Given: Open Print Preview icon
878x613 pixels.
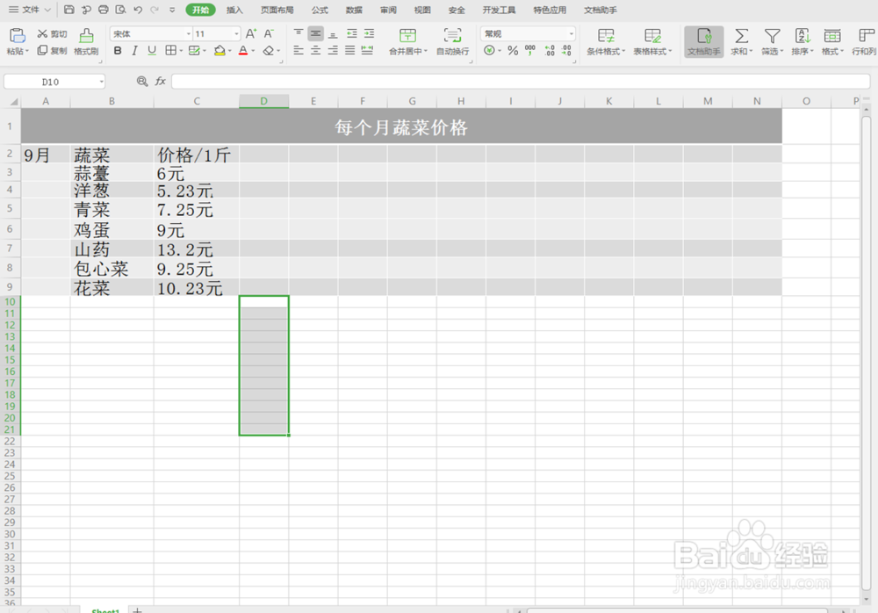Looking at the screenshot, I should 120,10.
